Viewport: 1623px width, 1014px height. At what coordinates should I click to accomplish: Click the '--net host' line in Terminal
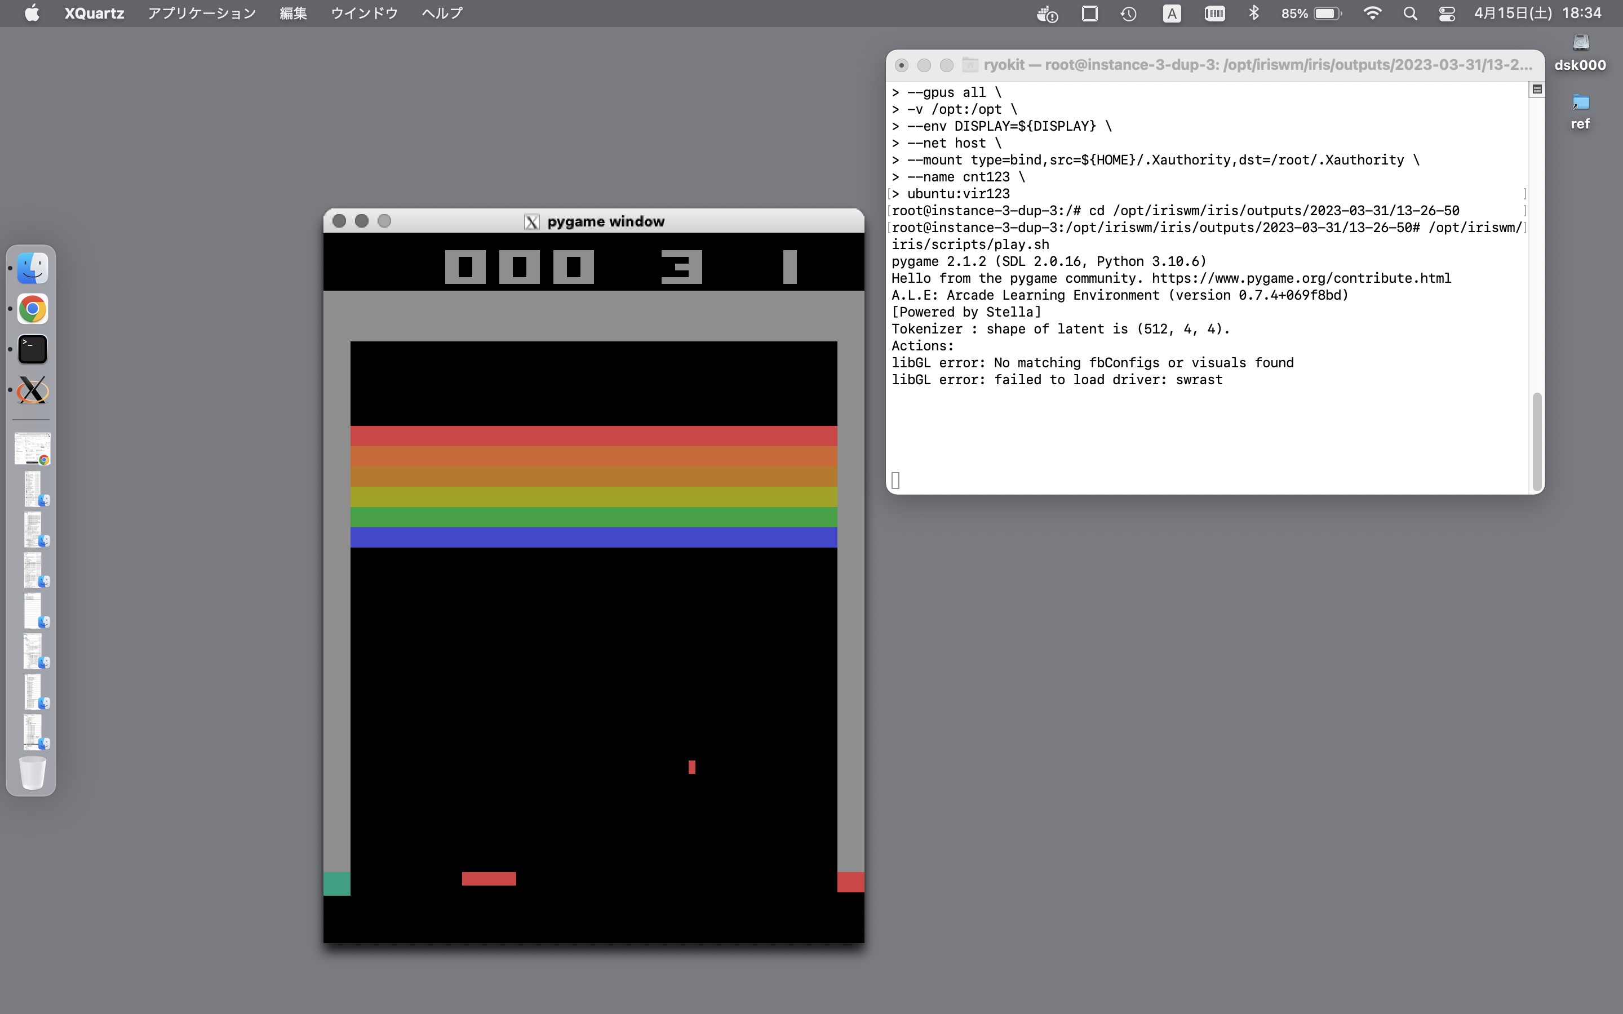946,144
